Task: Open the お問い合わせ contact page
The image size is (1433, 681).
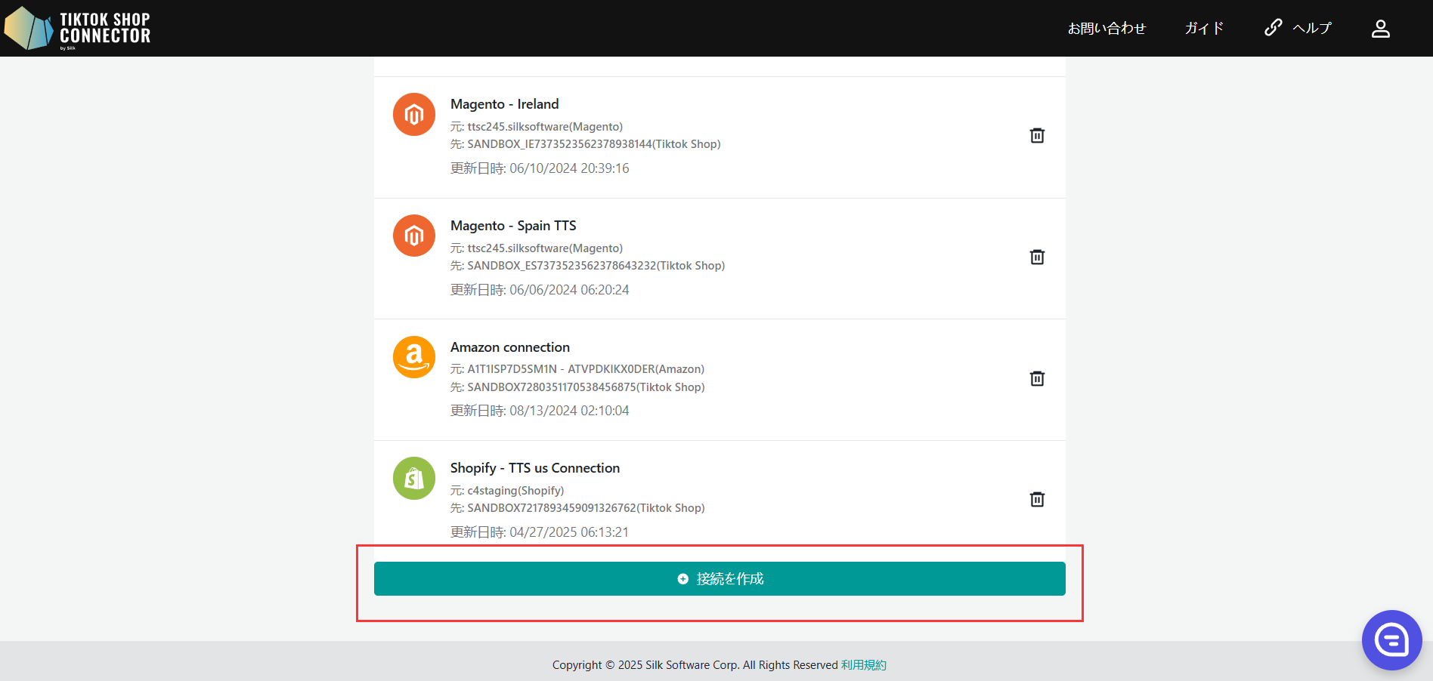Action: click(1106, 28)
